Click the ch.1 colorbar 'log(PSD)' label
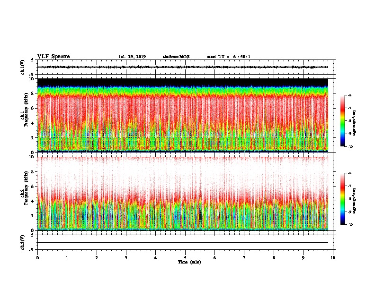The height and width of the screenshot is (289, 375). coord(355,123)
